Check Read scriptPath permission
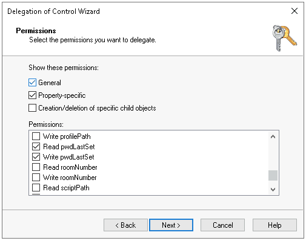The image size is (306, 241). coord(36,188)
